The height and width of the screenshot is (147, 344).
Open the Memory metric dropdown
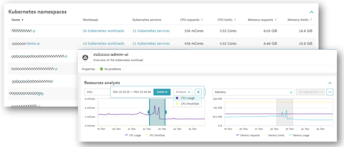[x=253, y=92]
